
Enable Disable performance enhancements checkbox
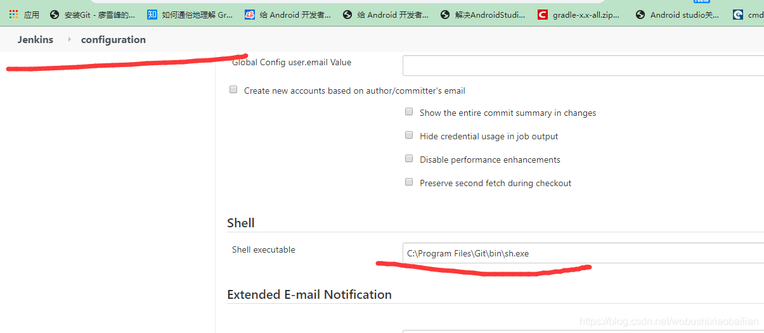click(x=409, y=159)
